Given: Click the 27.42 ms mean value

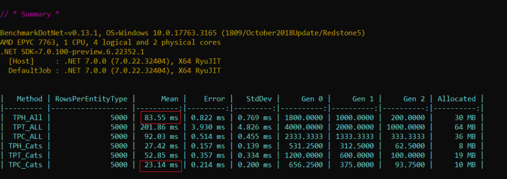Looking at the screenshot, I should coord(161,146).
